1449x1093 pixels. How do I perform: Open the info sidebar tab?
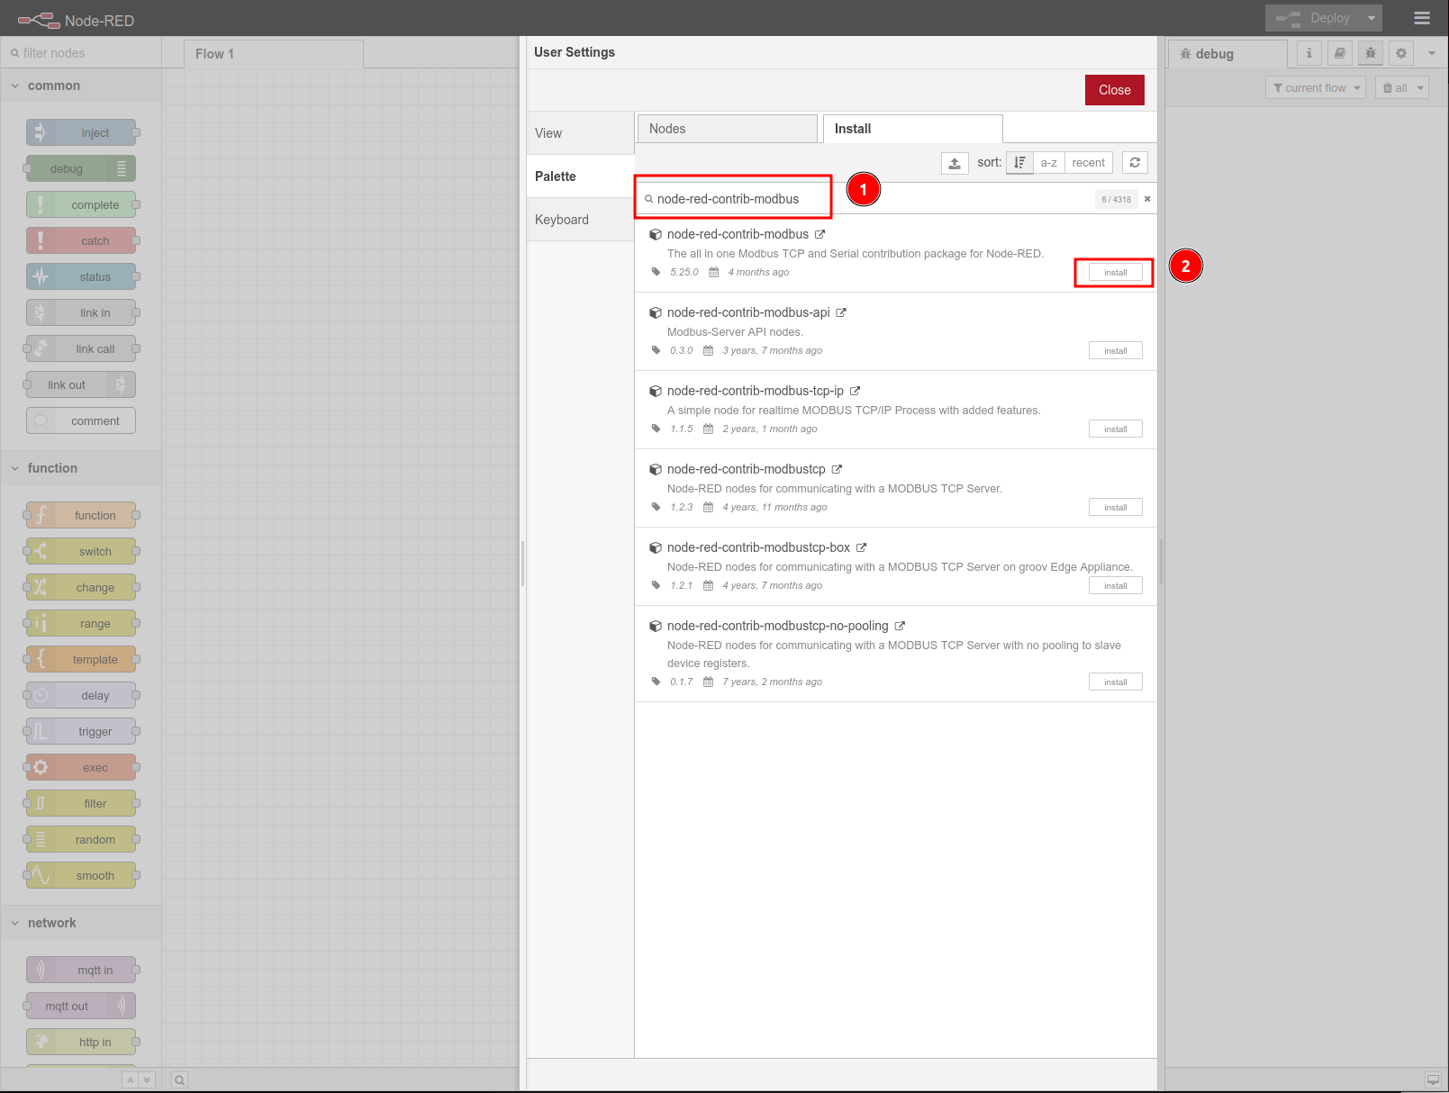1309,53
